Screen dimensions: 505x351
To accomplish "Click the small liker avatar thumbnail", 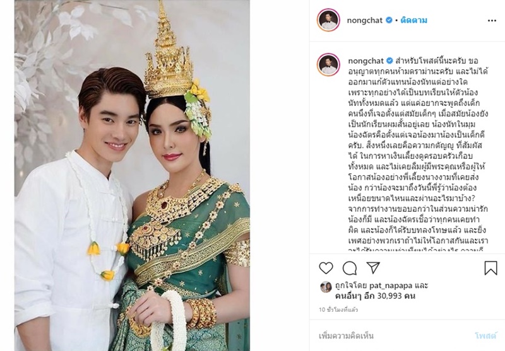I will click(x=326, y=287).
